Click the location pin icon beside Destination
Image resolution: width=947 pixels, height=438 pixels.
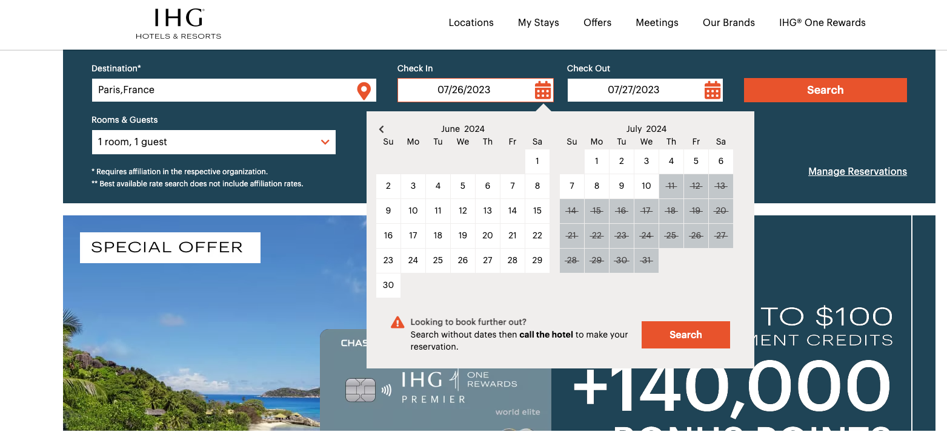tap(364, 90)
